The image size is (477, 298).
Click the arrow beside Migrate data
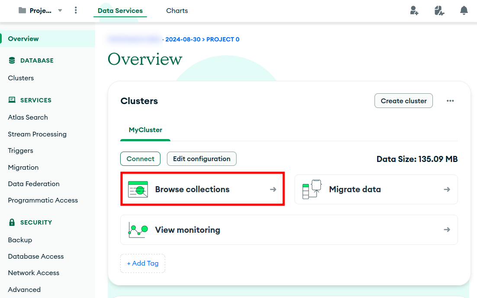click(x=447, y=190)
